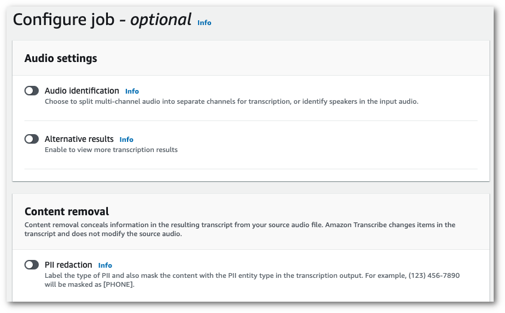Click Info link beside Alternative results
The width and height of the screenshot is (505, 313).
tap(126, 140)
